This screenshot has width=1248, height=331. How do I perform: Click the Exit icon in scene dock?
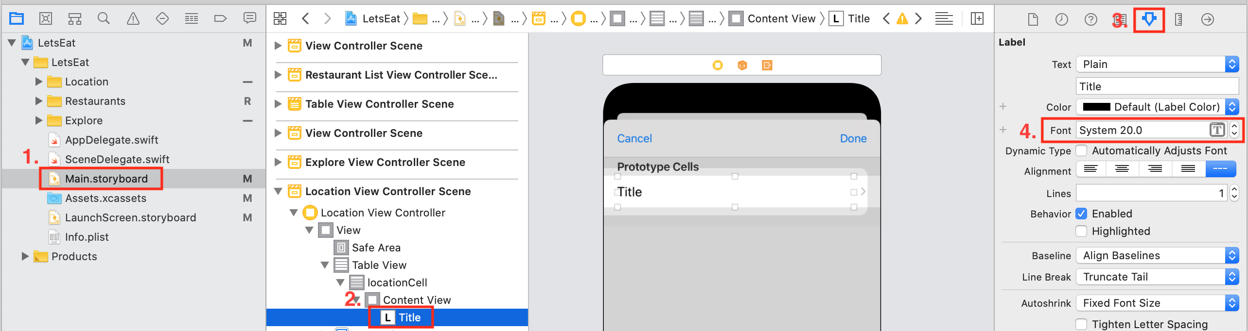tap(767, 65)
